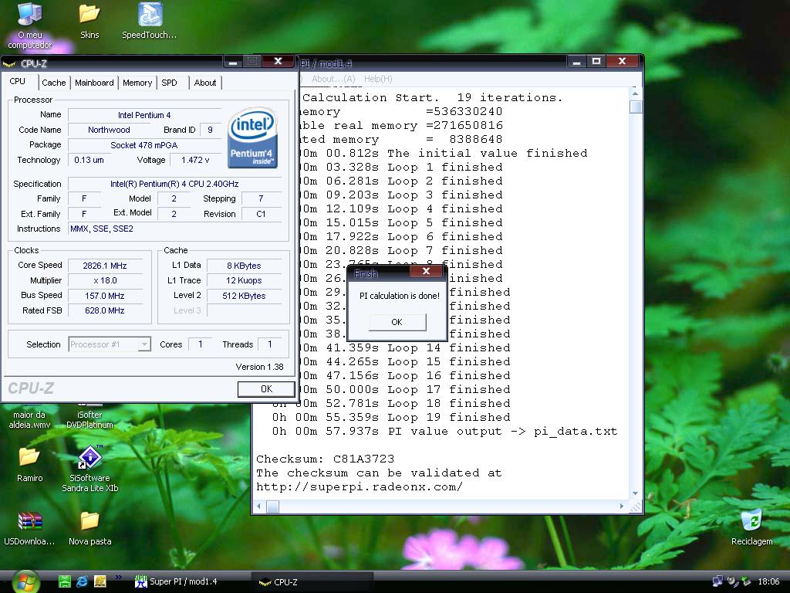
Task: Open the Help(H) menu in Super PI
Action: point(378,80)
